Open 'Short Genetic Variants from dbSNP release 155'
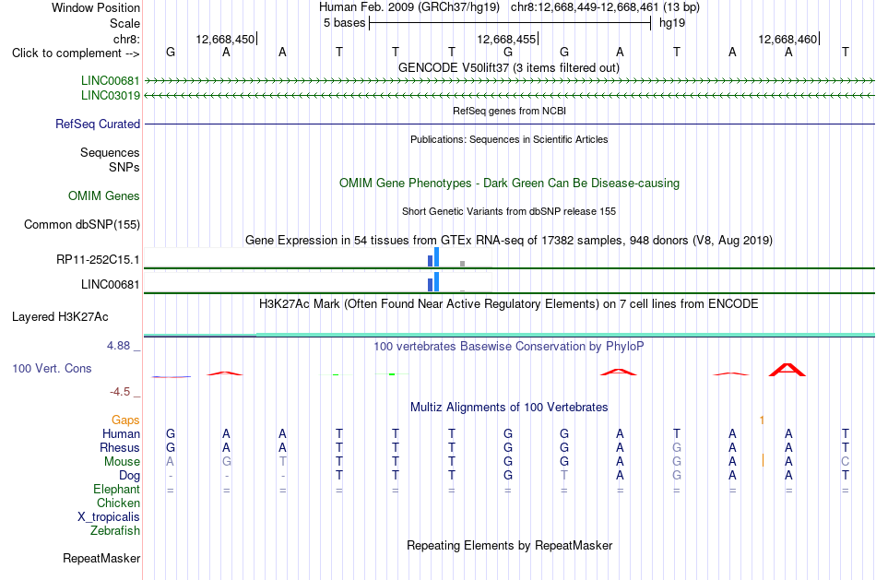 (509, 211)
